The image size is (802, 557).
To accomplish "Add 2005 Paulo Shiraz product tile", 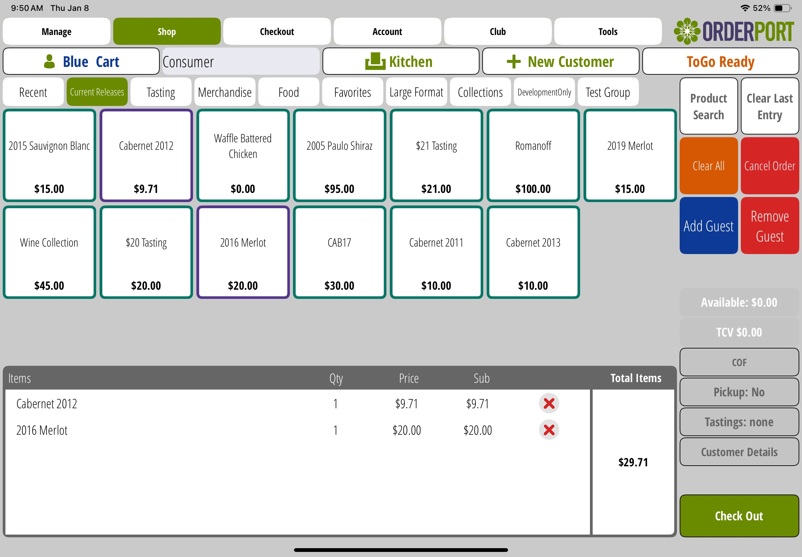I will [x=339, y=156].
